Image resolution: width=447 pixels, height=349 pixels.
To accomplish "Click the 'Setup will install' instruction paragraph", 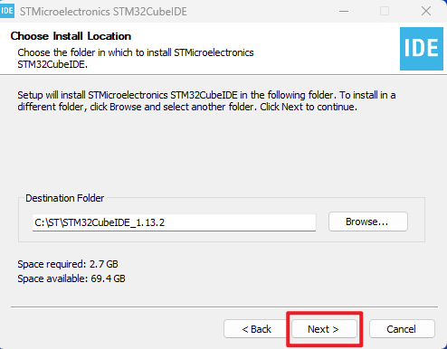I will coord(206,101).
